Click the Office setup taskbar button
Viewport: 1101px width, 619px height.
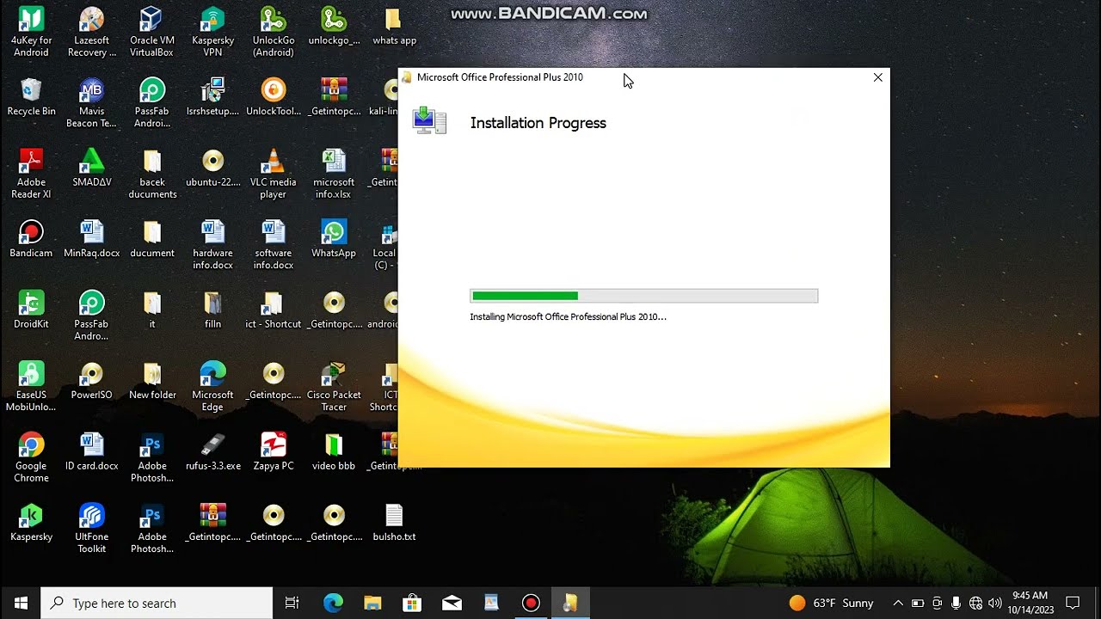click(570, 603)
